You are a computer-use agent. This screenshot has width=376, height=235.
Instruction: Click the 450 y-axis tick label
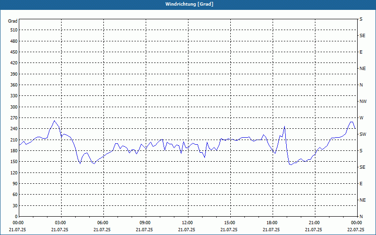click(14, 52)
